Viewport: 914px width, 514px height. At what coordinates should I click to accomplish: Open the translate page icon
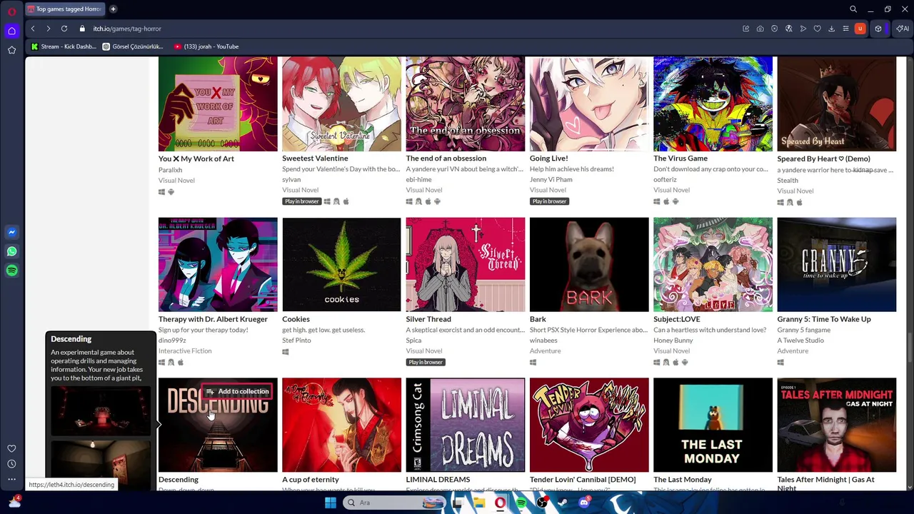pyautogui.click(x=789, y=29)
